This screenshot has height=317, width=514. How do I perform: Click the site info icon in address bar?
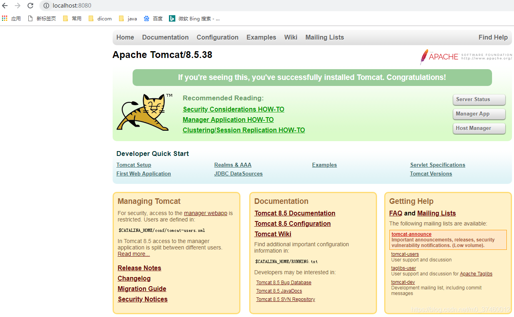coord(46,6)
